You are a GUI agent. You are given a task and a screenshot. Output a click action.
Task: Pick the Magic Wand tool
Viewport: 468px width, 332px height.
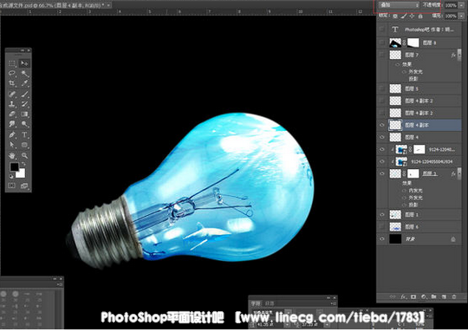click(24, 73)
